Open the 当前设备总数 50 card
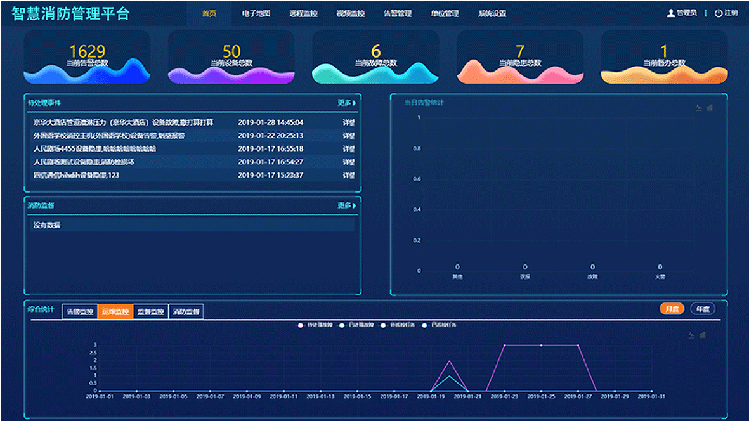 pos(231,57)
